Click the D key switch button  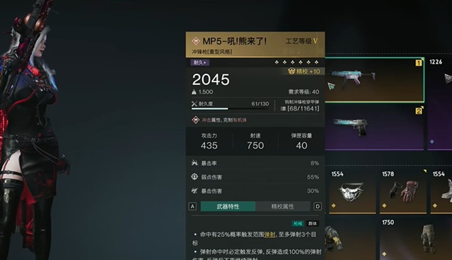coord(318,206)
